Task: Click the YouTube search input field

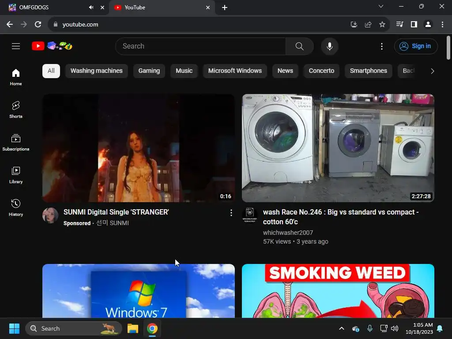Action: (200, 46)
